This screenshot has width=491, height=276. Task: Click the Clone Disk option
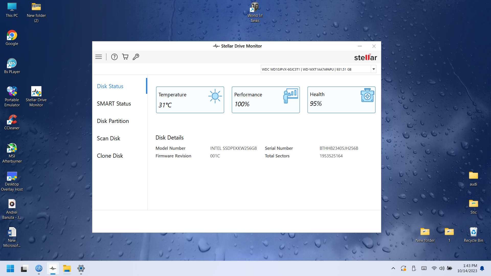click(110, 155)
